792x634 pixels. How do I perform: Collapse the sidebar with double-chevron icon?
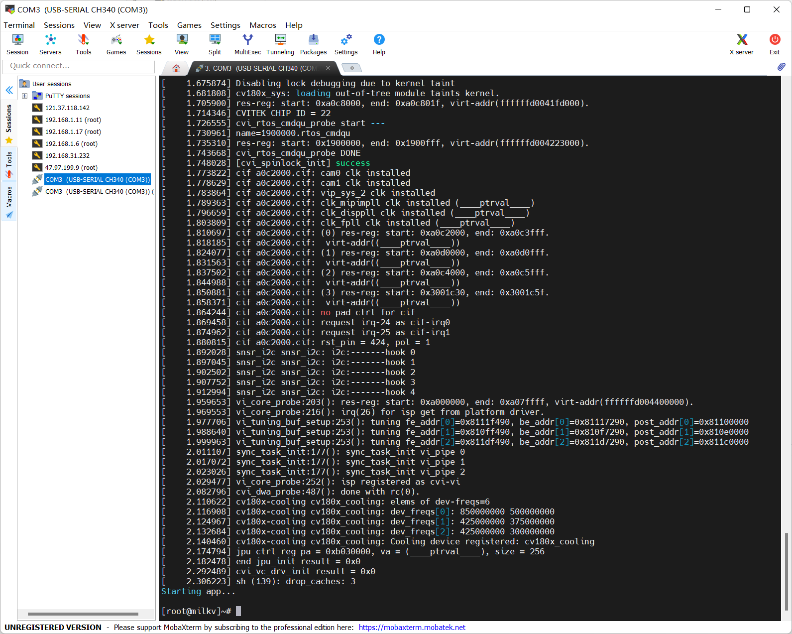(x=9, y=90)
